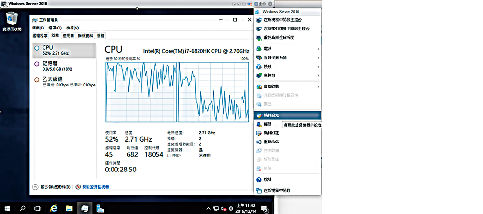Launch Internet Explorer from taskbar
This screenshot has height=214, width=483.
click(53, 209)
